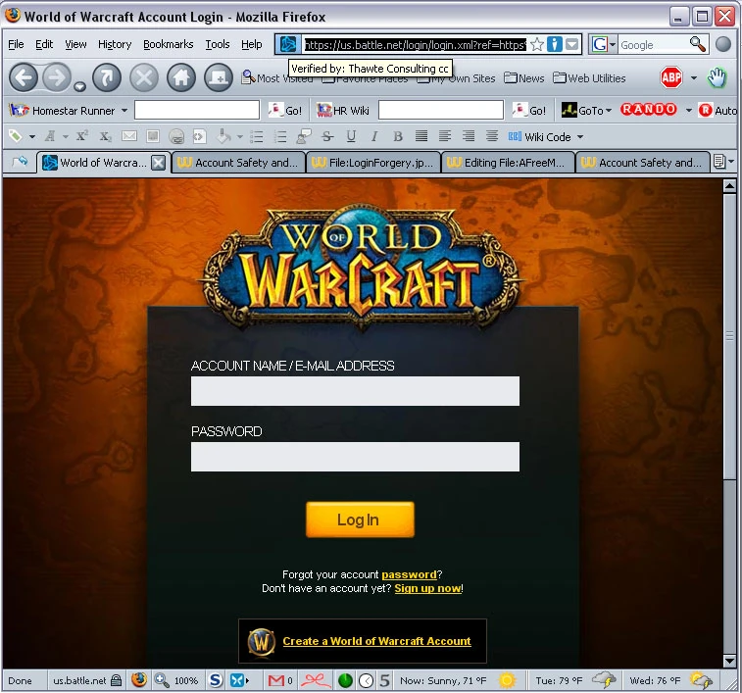
Task: Click the site identity icon in address bar
Action: (288, 44)
